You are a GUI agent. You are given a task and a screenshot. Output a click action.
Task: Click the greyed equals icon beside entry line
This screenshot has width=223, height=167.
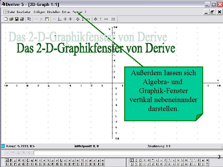pos(13,152)
